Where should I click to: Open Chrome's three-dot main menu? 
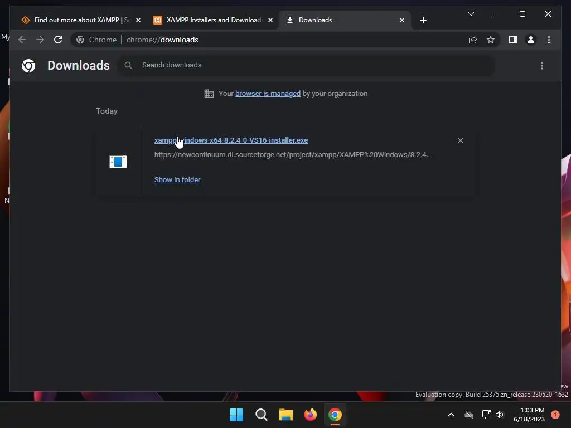pyautogui.click(x=549, y=40)
